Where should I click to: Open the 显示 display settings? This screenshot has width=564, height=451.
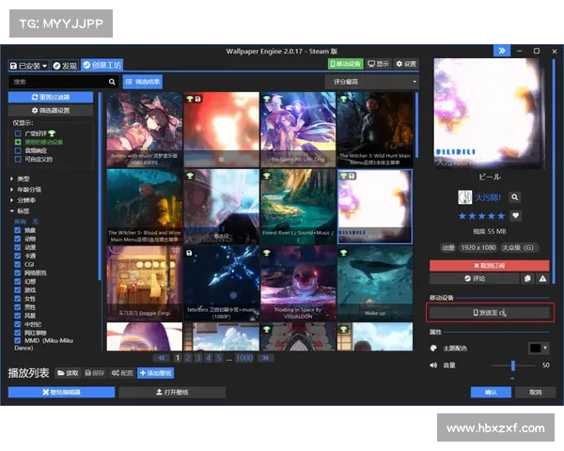click(378, 64)
